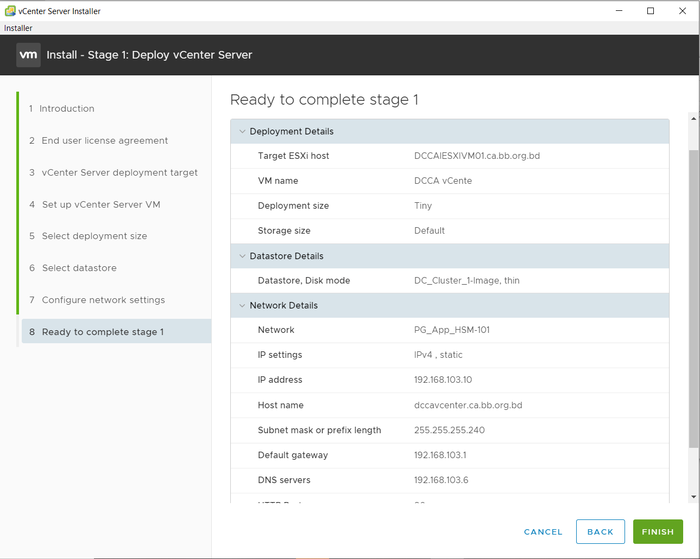Open the Installer menu
The image size is (700, 559).
point(18,28)
